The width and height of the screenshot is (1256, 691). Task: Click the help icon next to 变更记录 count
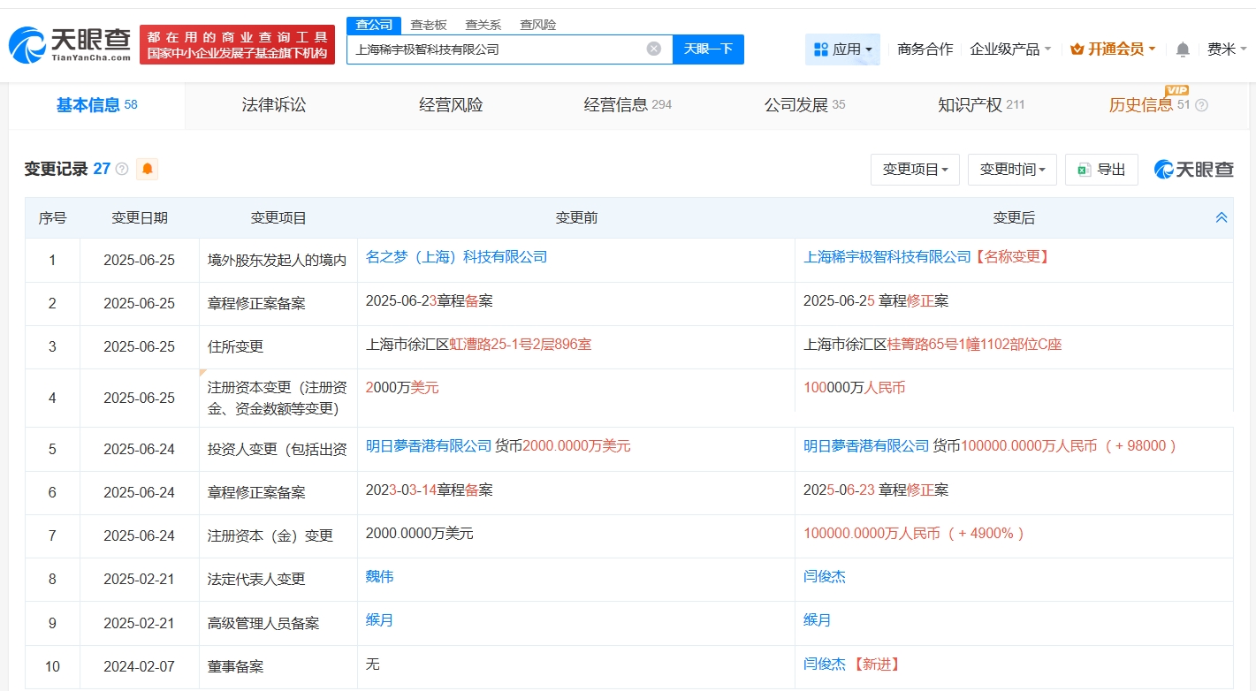(x=122, y=169)
